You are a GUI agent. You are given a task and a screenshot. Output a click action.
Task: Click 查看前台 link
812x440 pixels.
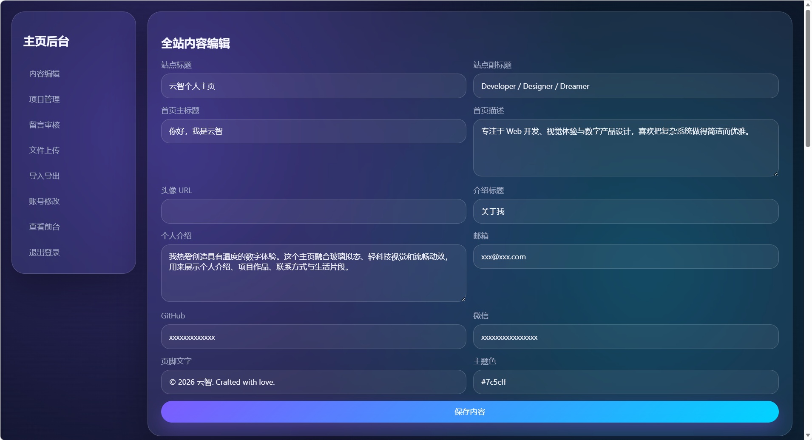coord(44,227)
